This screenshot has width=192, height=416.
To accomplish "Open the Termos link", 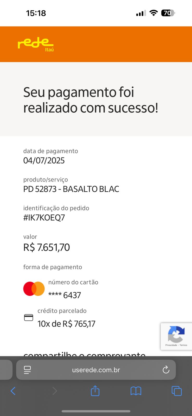I will tap(183, 345).
